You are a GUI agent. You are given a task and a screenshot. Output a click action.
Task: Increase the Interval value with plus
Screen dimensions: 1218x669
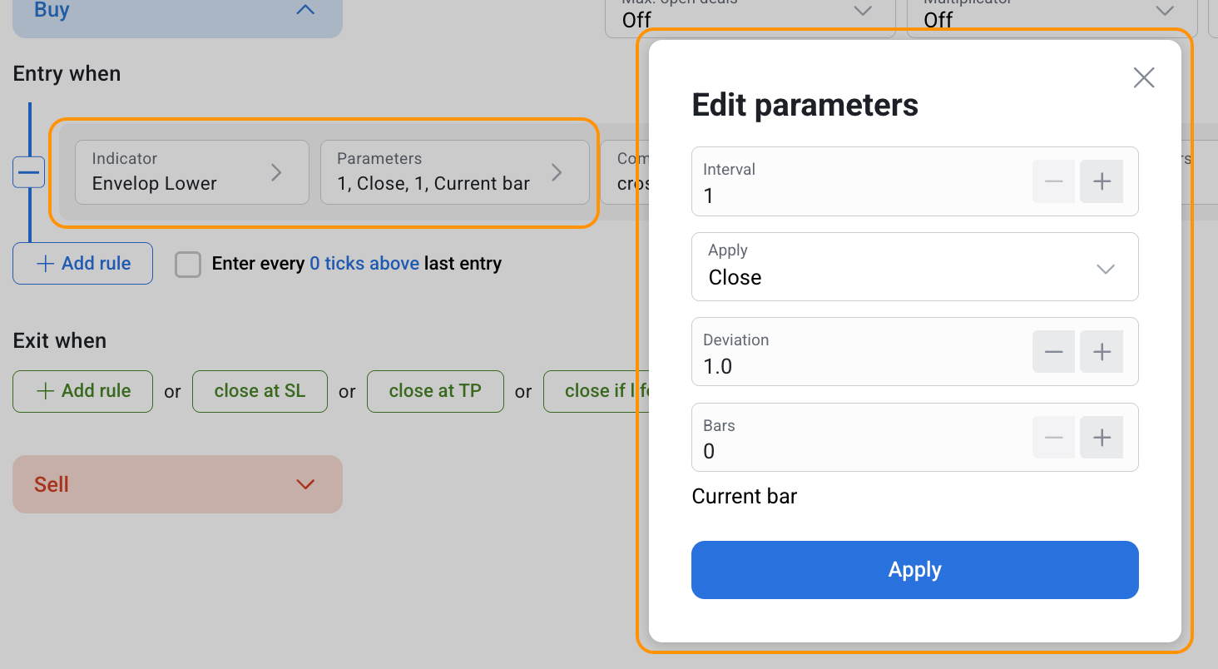click(1102, 181)
